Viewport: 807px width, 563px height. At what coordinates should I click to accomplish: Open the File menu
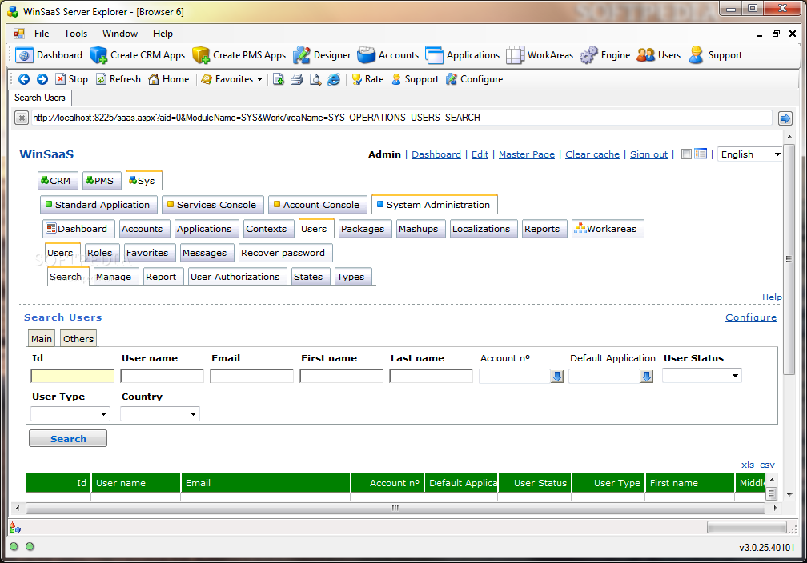pos(42,34)
